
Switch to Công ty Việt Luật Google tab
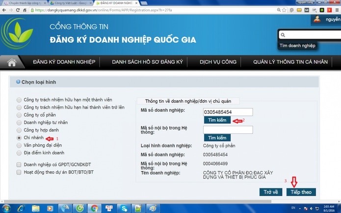coord(71,3)
